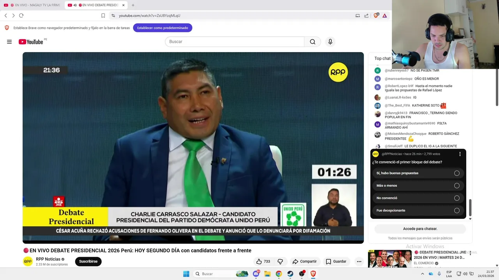Click the live debate video player
This screenshot has height=280, width=499.
tap(193, 148)
